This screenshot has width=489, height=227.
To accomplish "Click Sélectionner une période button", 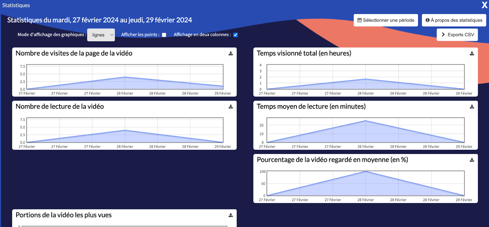I will click(x=386, y=20).
